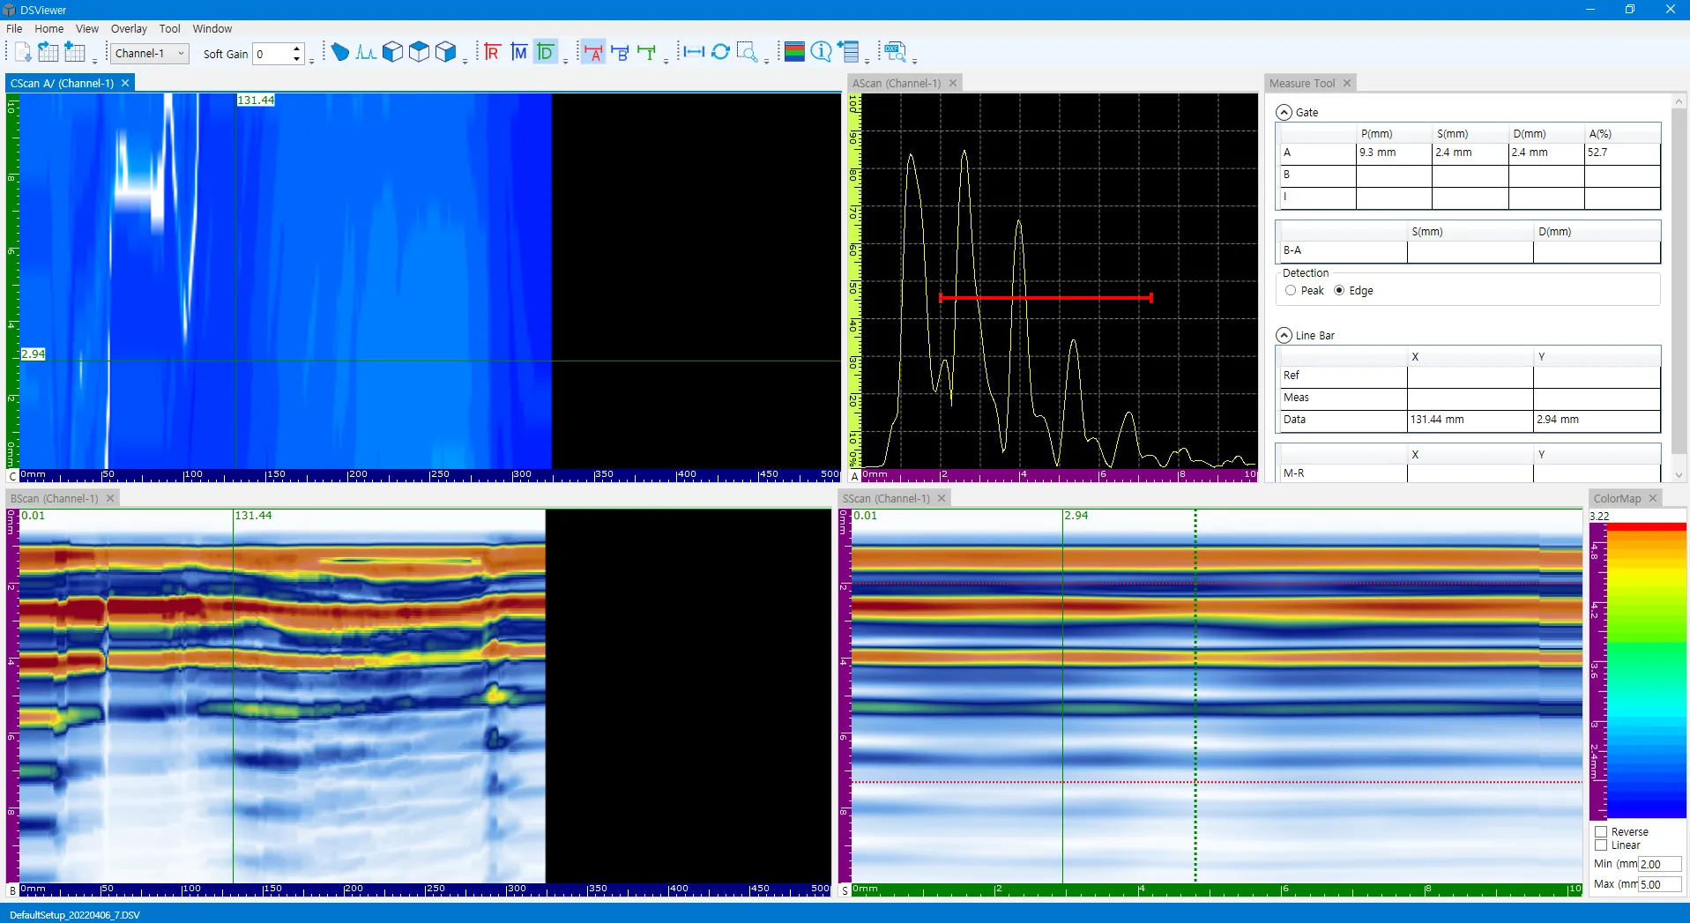This screenshot has width=1690, height=923.
Task: Increase the Soft Gain spinner value
Action: point(297,48)
